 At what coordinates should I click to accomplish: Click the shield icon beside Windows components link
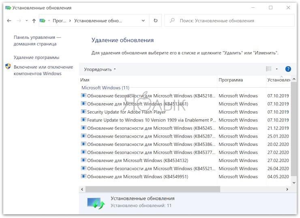pyautogui.click(x=8, y=66)
